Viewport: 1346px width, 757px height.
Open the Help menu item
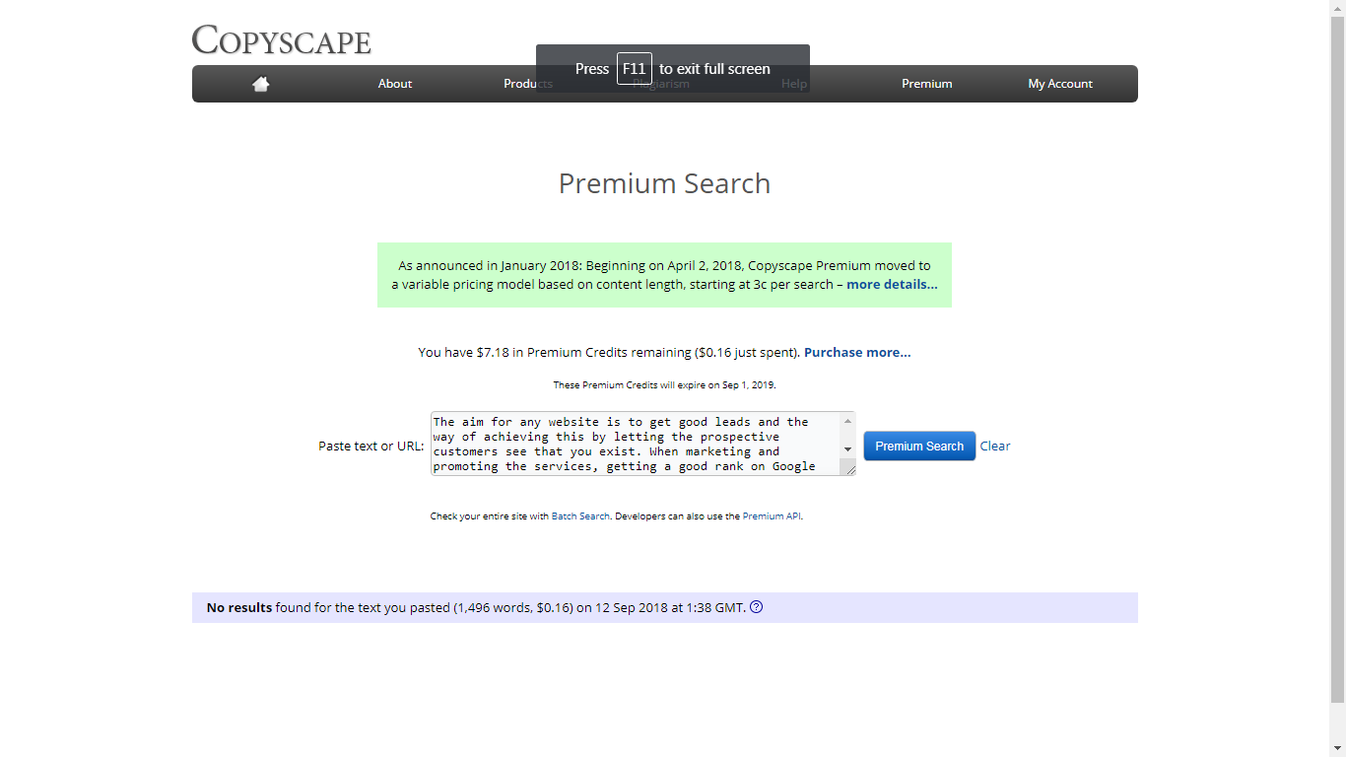point(794,84)
